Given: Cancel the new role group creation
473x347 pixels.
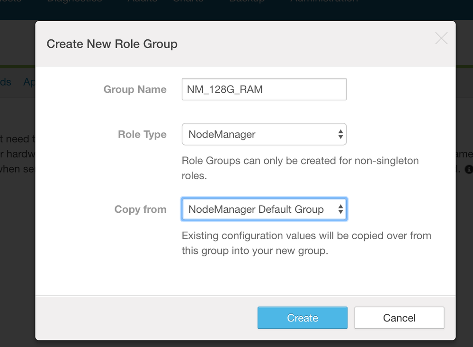Looking at the screenshot, I should (x=399, y=318).
